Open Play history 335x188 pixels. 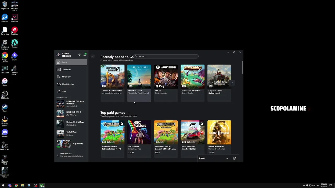coord(71,143)
